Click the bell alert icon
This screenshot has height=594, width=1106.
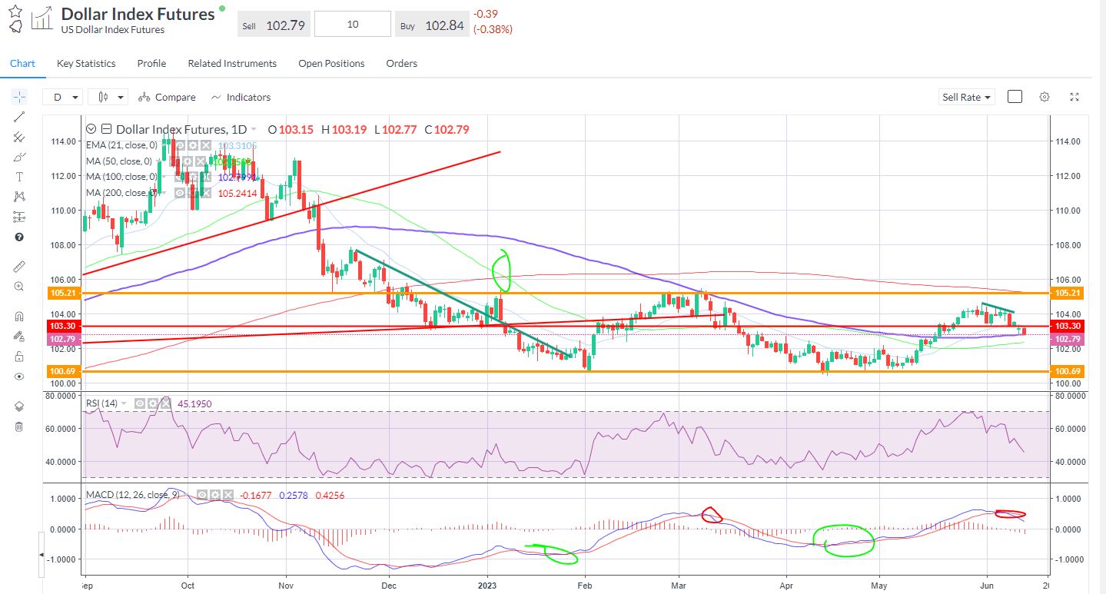(15, 27)
